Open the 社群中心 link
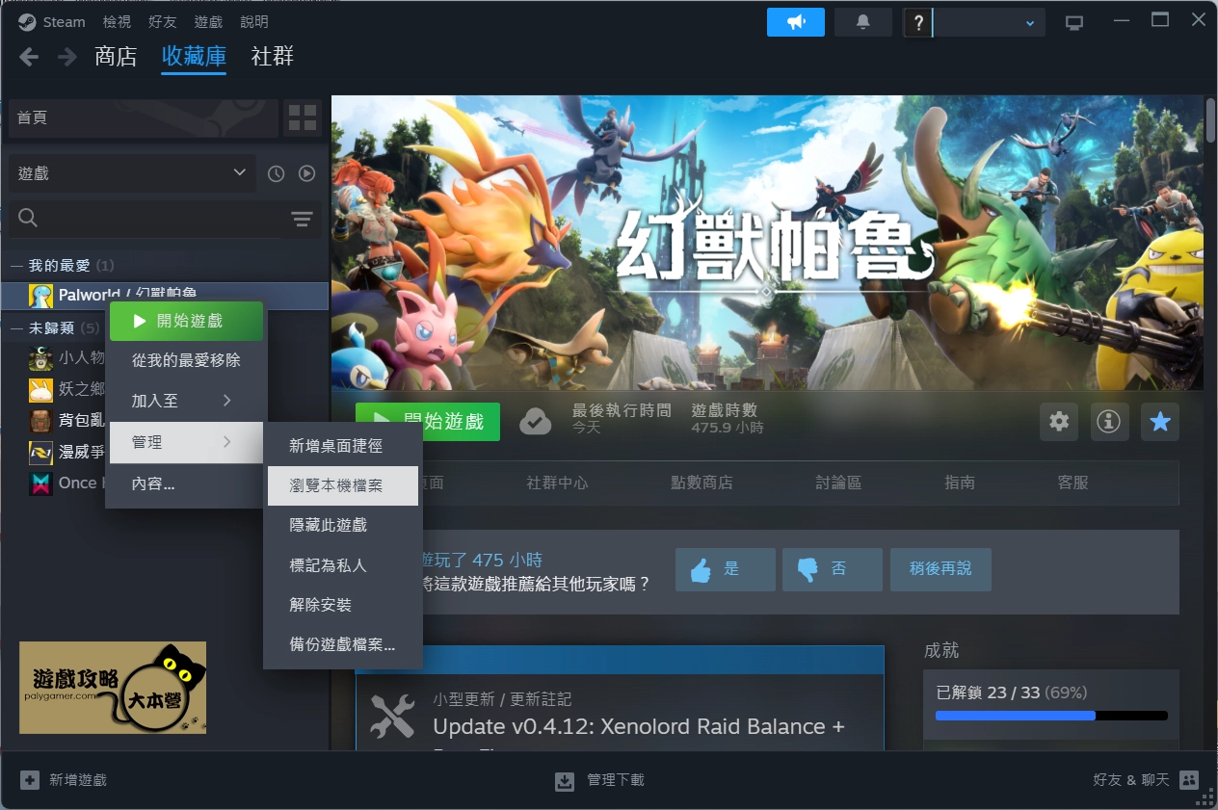This screenshot has width=1218, height=810. tap(557, 483)
